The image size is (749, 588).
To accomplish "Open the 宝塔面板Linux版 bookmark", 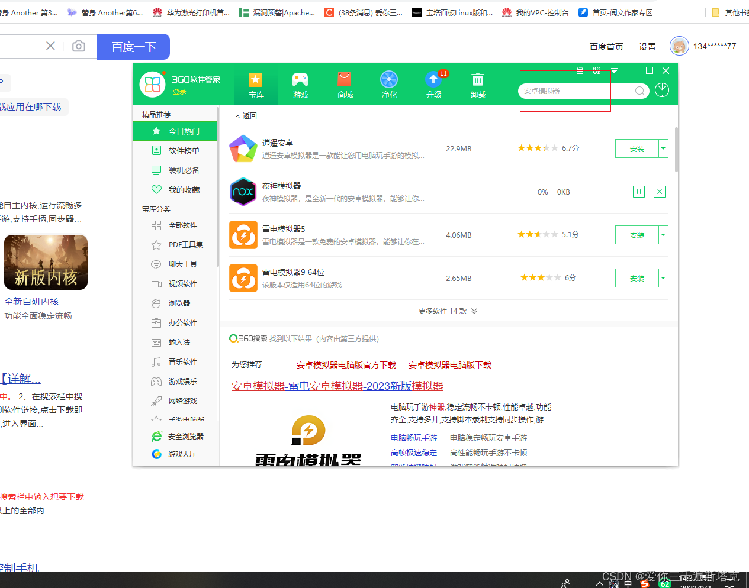I will (x=453, y=12).
